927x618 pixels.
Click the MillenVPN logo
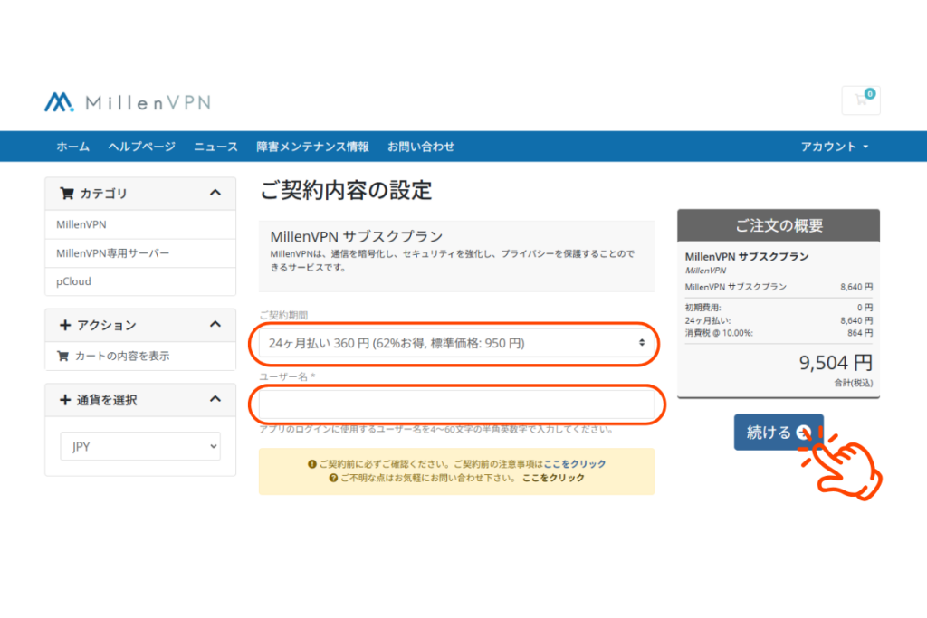[x=128, y=102]
